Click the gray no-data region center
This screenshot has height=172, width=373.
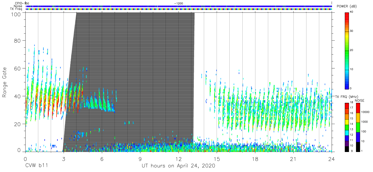coord(129,82)
